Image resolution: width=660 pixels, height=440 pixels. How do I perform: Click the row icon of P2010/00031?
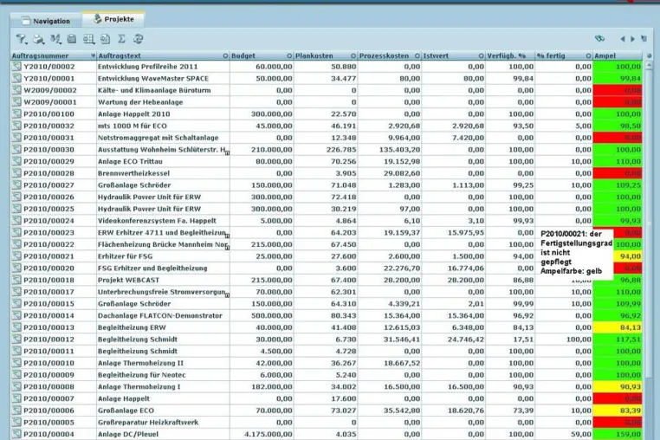(16, 137)
